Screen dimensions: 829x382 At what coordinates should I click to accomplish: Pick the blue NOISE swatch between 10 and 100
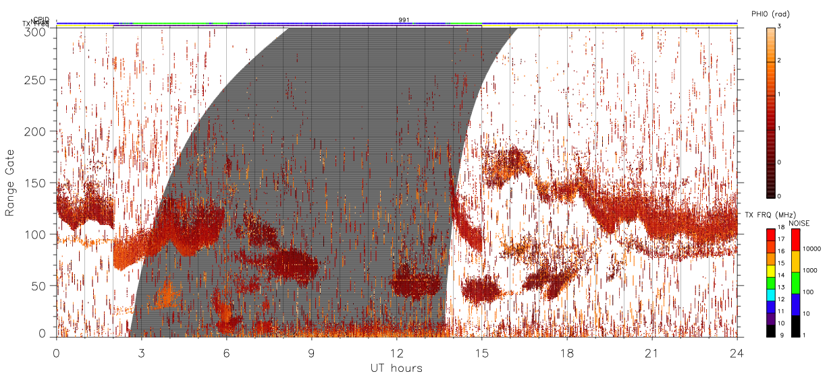pos(796,305)
